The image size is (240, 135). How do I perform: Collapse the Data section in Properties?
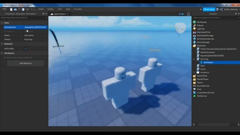tap(2, 23)
